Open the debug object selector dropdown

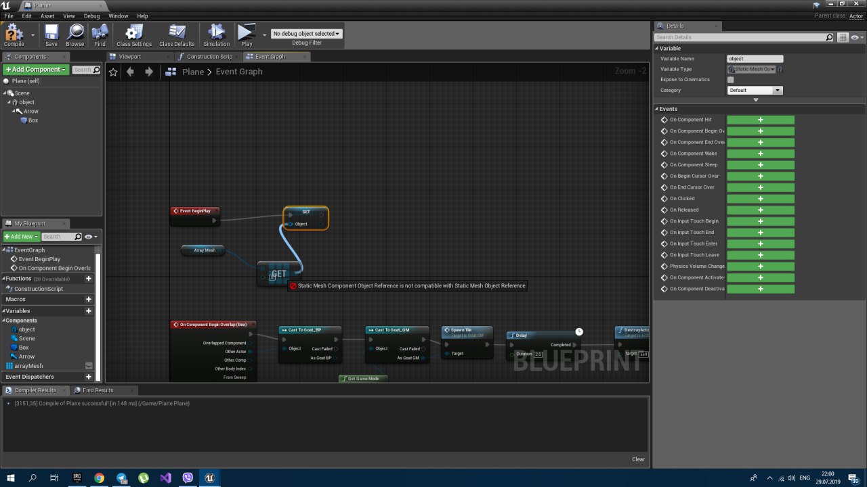pos(306,33)
